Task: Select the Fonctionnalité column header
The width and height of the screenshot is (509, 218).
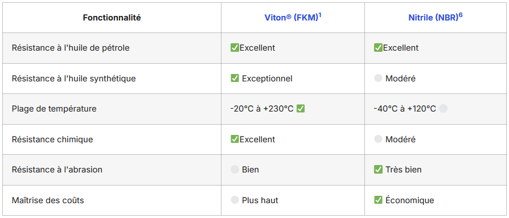Action: click(112, 18)
